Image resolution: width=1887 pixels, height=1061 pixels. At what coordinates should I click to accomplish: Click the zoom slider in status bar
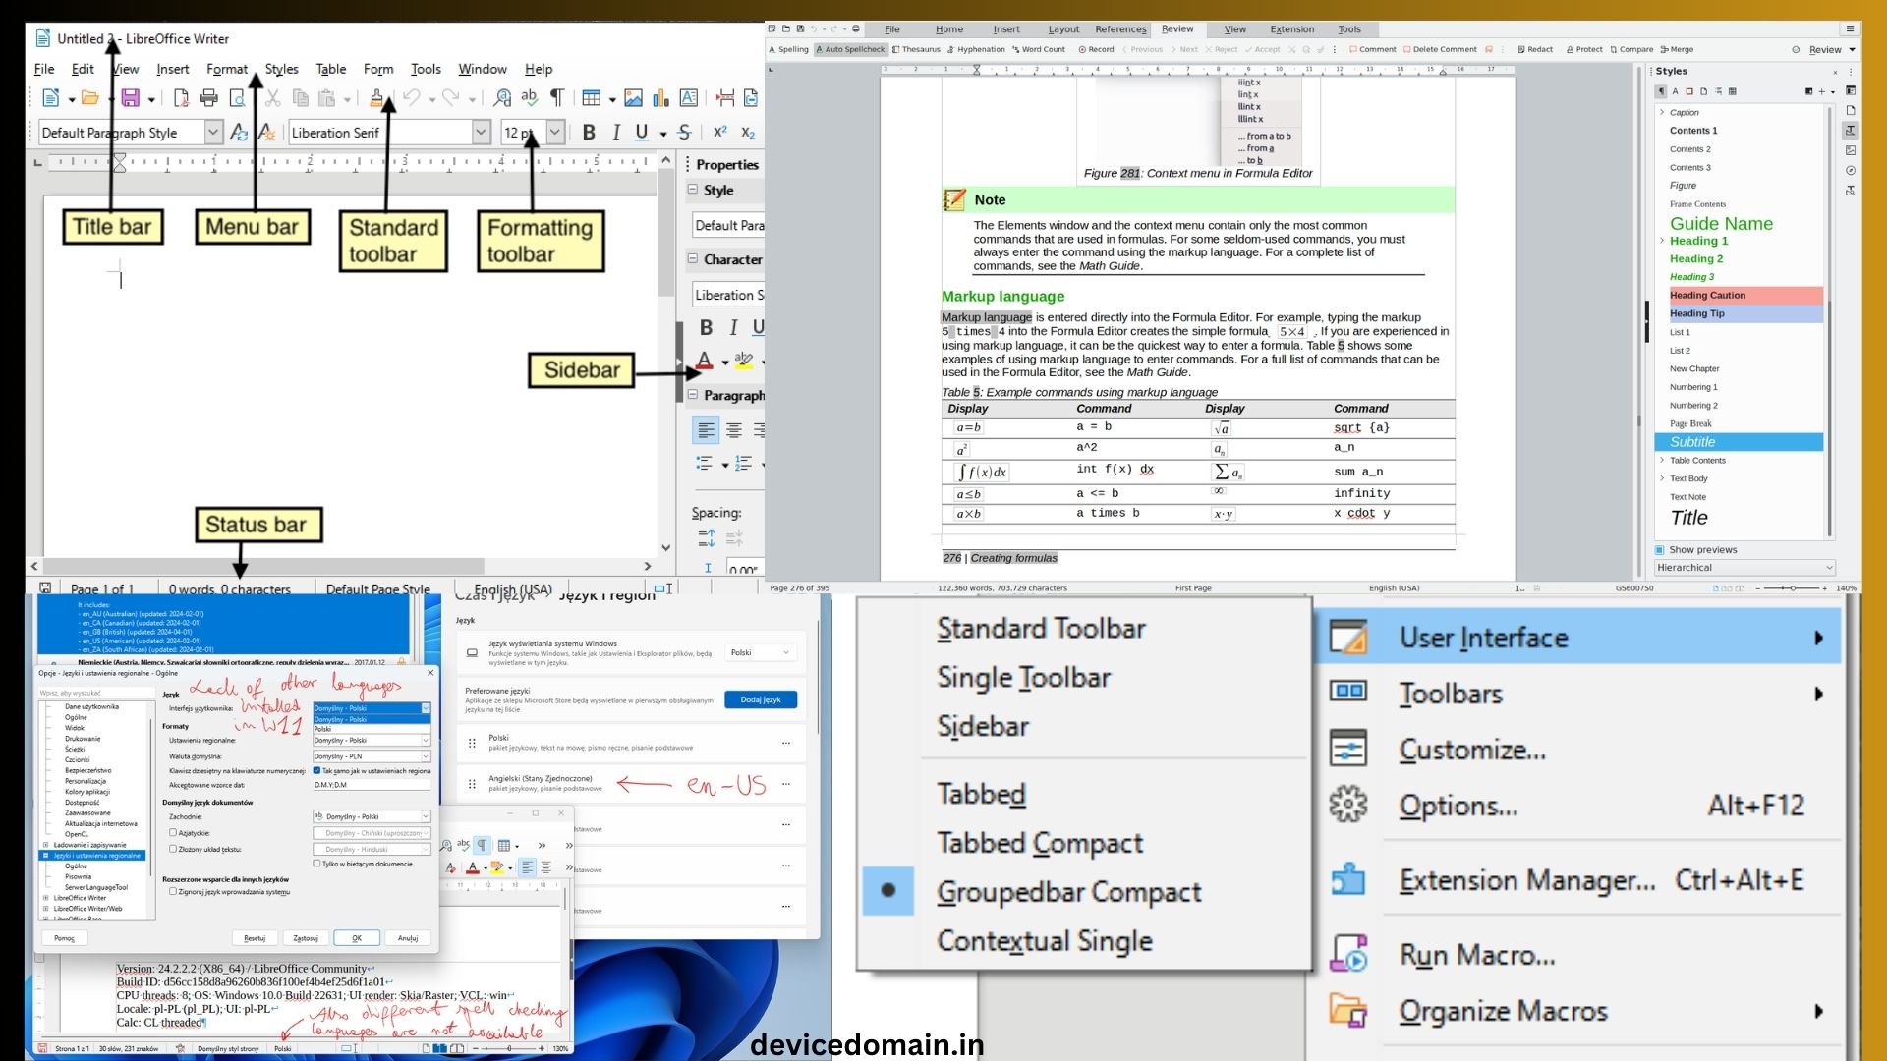pos(1792,588)
